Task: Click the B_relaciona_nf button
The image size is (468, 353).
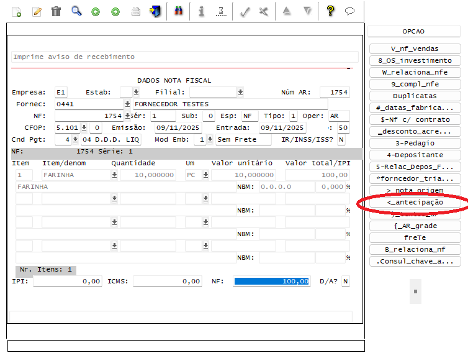Action: 415,250
